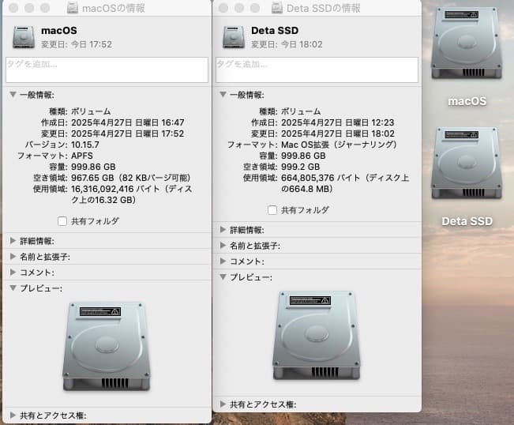Click macOS label under desktop icon
Screen dimensions: 514x425
467,101
